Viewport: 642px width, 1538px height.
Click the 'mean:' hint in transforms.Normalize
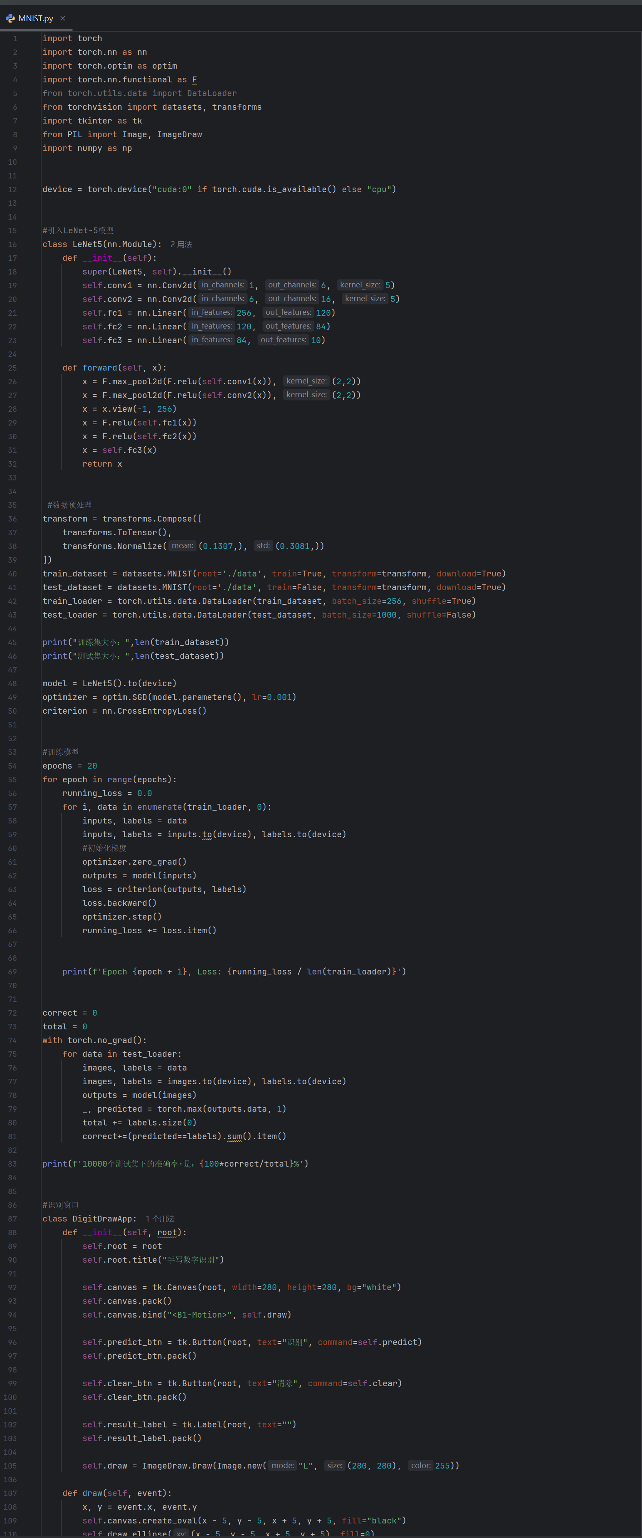click(182, 546)
